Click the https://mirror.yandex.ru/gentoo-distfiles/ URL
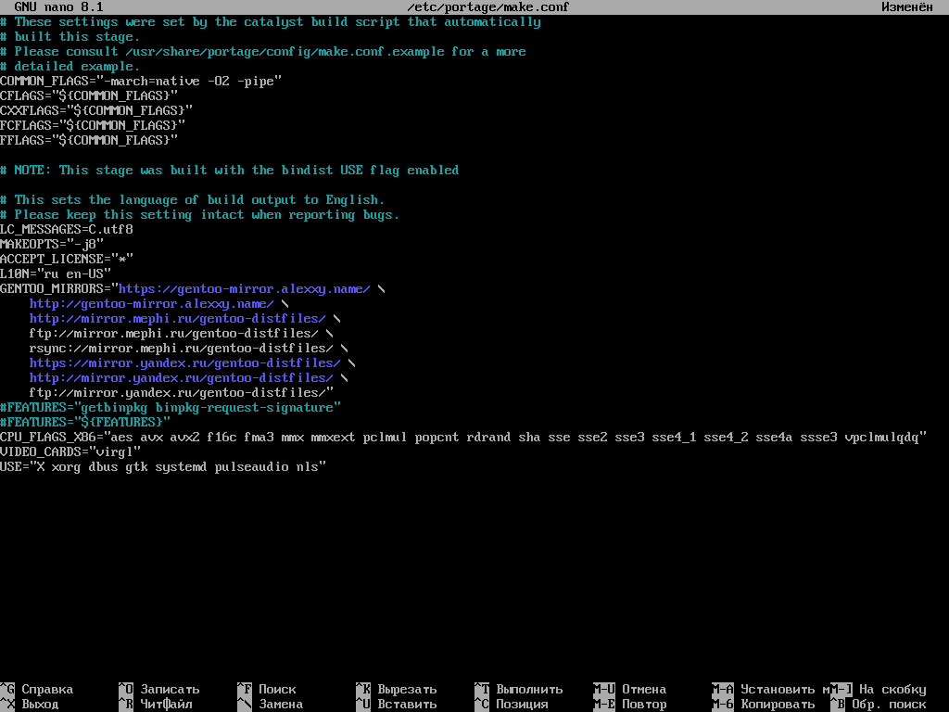The width and height of the screenshot is (949, 712). pyautogui.click(x=185, y=362)
